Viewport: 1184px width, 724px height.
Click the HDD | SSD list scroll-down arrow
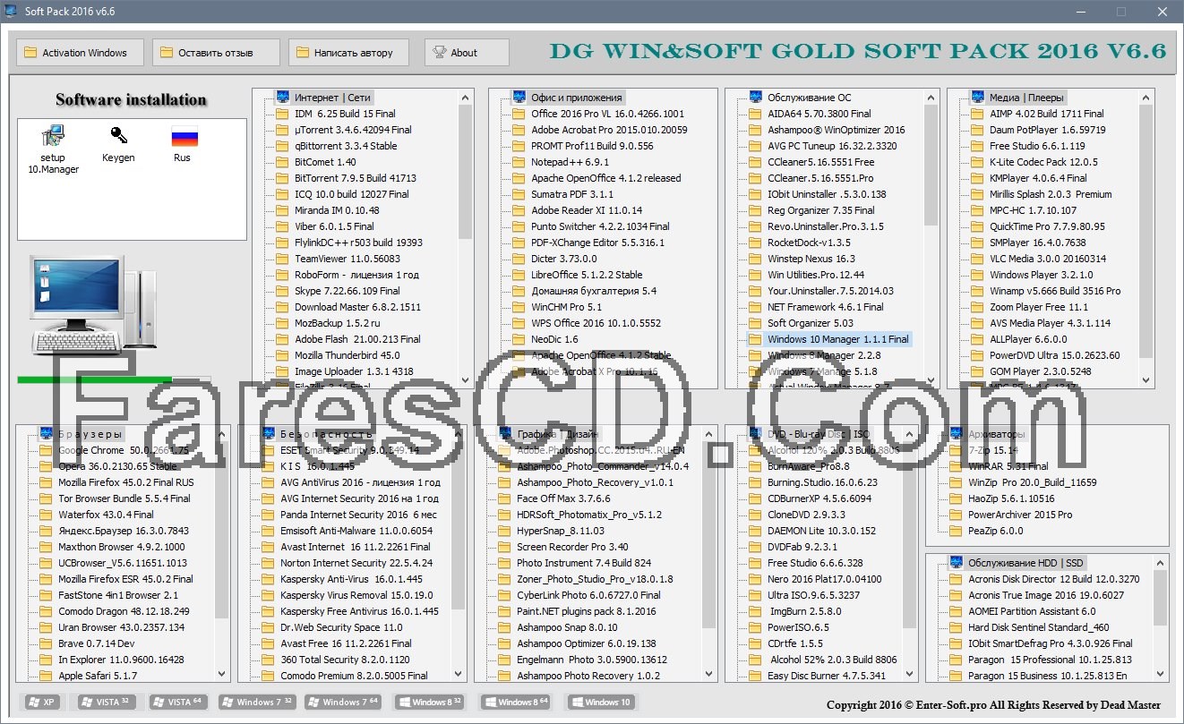(x=1161, y=676)
